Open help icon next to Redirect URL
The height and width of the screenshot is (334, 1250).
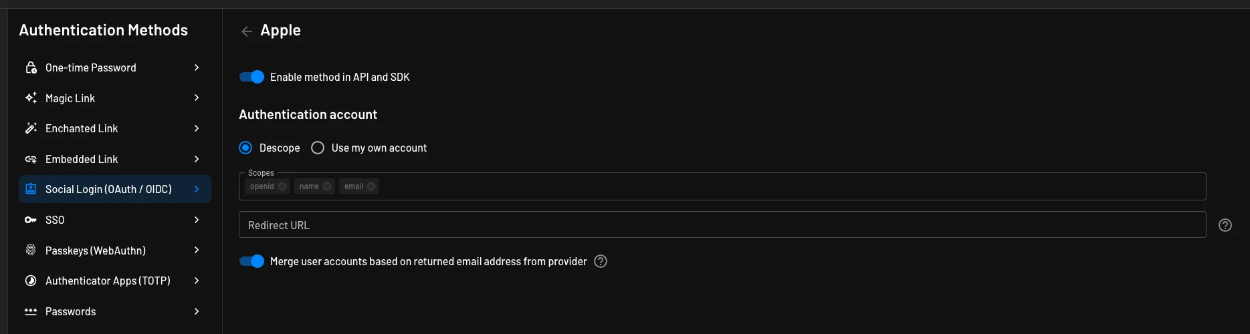1225,225
